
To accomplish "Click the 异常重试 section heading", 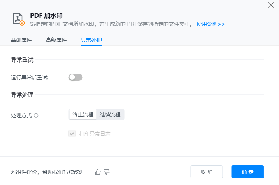I will click(22, 60).
